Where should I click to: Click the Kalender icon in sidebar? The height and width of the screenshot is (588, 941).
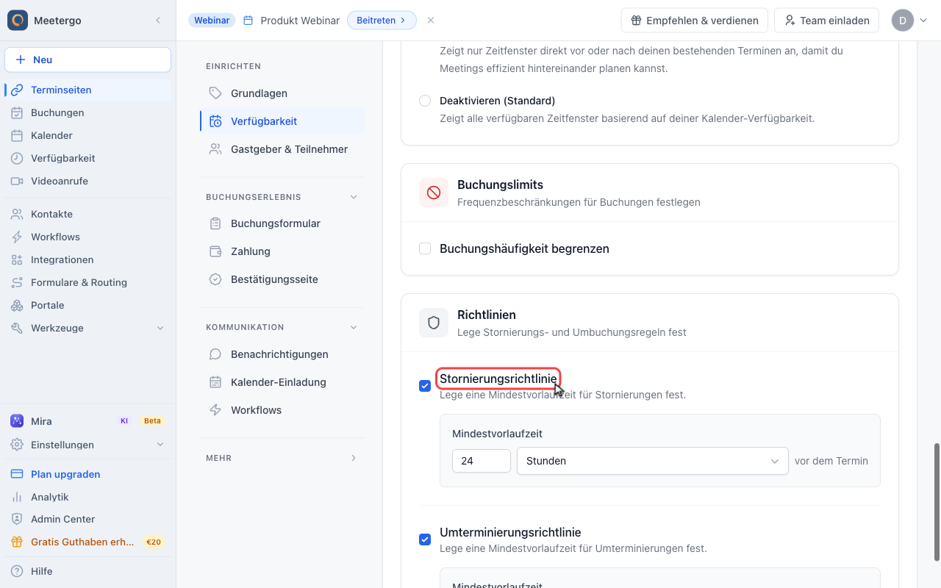[17, 135]
